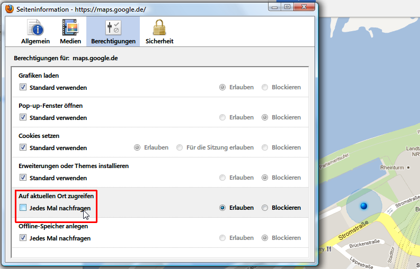Select Erlauben for Grafiken laden
Screen dimensions: 420x269
tap(222, 87)
